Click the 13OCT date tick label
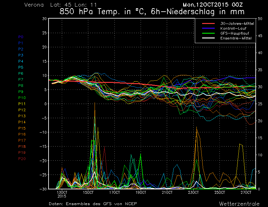 pyautogui.click(x=62, y=193)
